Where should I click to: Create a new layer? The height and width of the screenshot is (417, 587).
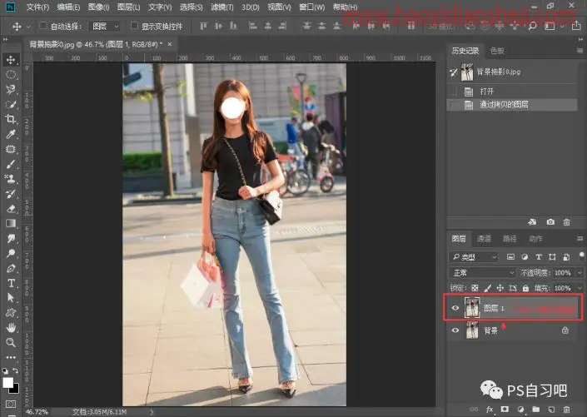pyautogui.click(x=551, y=410)
